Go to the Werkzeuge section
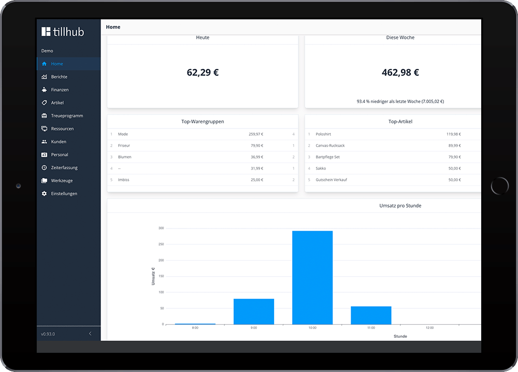The image size is (518, 372). pos(69,180)
